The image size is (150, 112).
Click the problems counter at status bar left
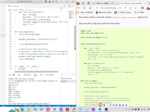click(x=4, y=106)
